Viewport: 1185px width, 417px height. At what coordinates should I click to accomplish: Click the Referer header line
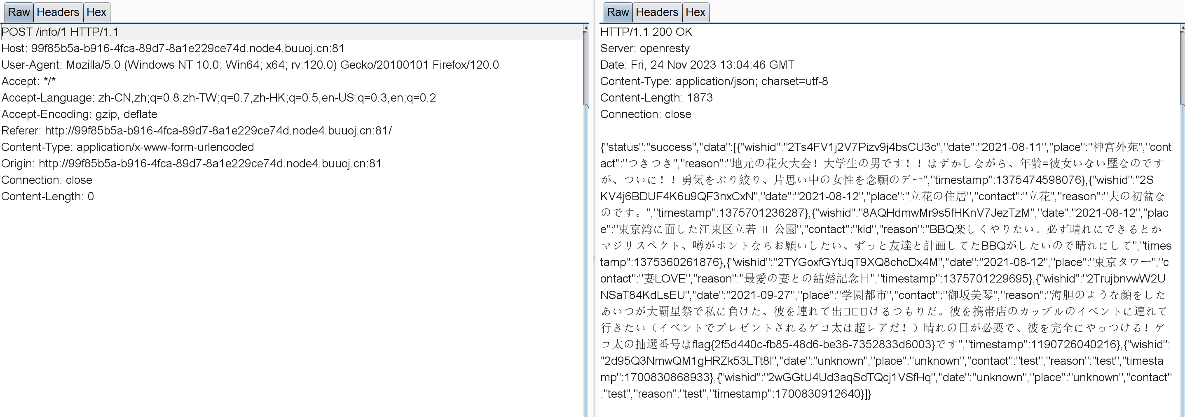coord(197,131)
